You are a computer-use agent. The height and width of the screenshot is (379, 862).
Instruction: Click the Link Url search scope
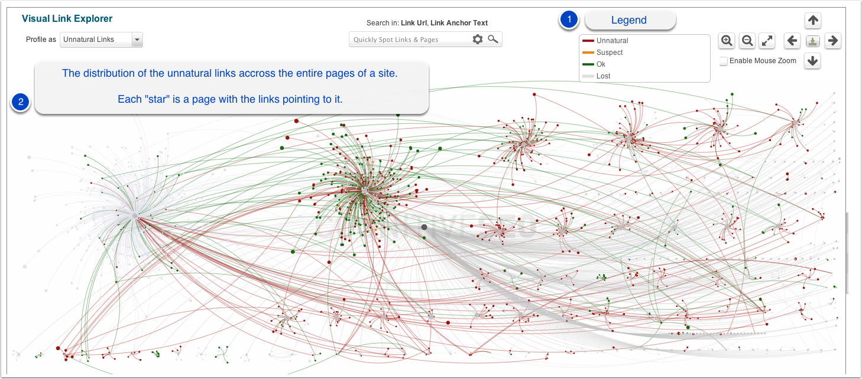[x=413, y=23]
